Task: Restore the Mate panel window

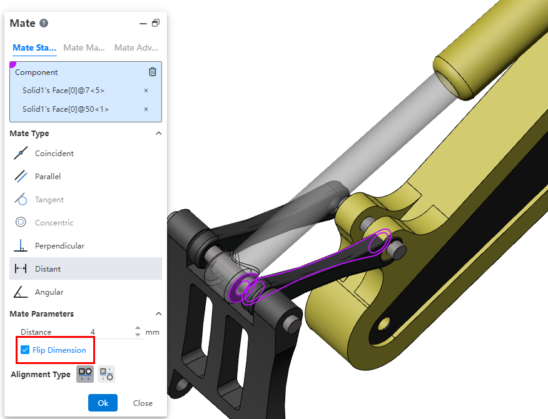Action: (156, 23)
